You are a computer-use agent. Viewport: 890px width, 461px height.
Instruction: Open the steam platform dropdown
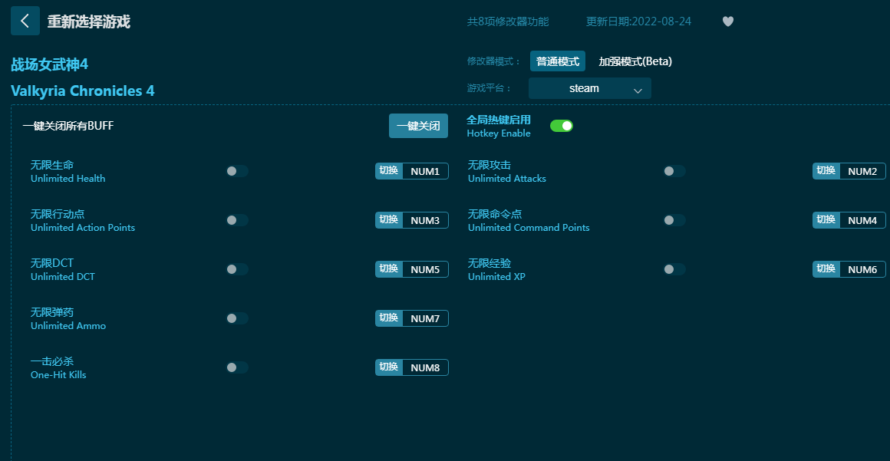(590, 88)
